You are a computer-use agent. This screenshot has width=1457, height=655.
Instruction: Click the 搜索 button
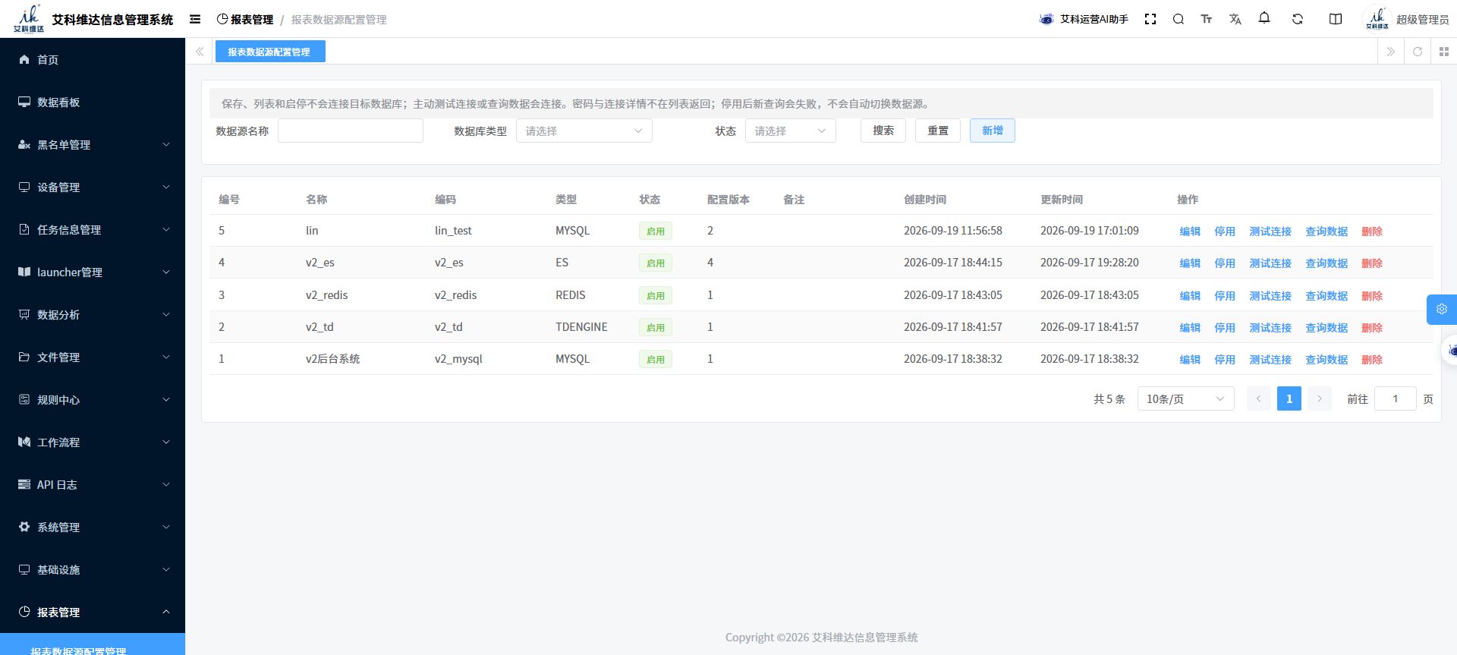(x=883, y=131)
